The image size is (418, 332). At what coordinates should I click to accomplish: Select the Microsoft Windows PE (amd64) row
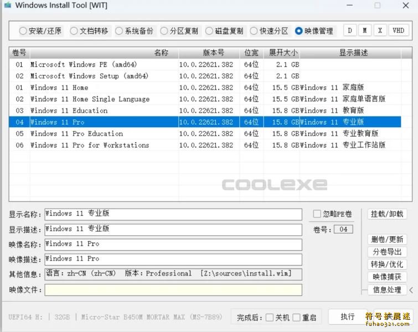coord(205,65)
